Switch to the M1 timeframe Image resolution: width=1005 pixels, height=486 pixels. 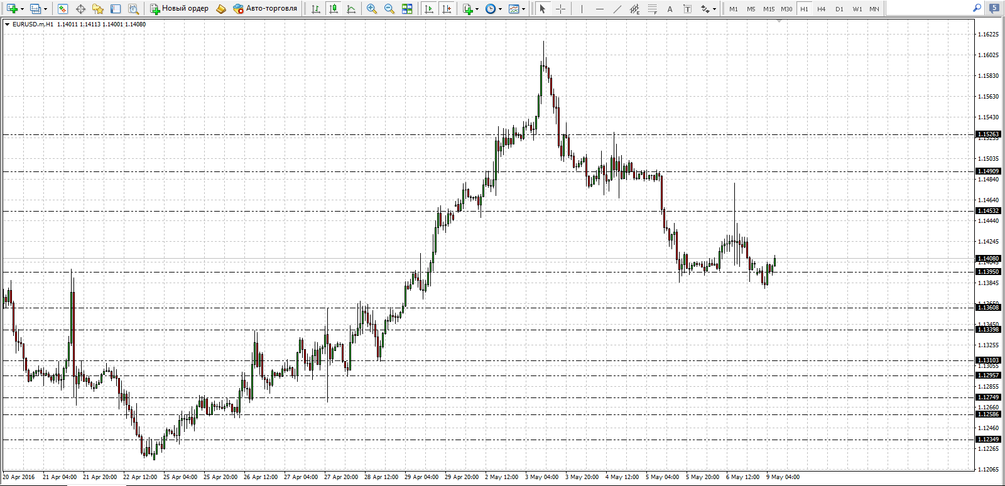pyautogui.click(x=734, y=9)
